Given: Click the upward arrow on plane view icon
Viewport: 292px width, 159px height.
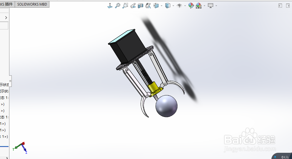Looking at the screenshot, I should [x=110, y=6].
